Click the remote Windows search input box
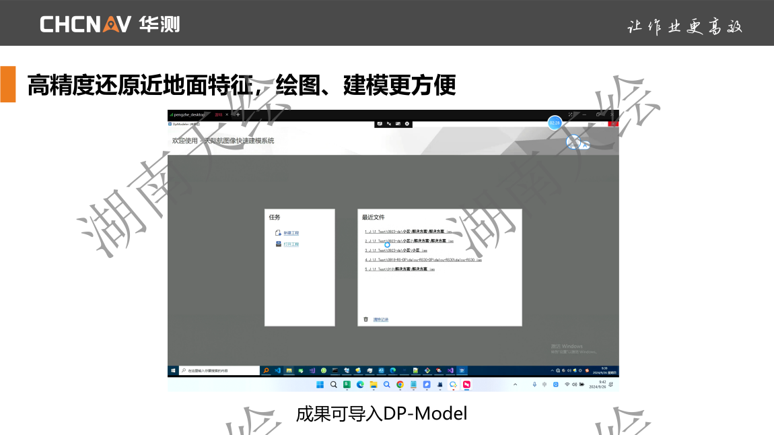This screenshot has width=774, height=435. [219, 370]
